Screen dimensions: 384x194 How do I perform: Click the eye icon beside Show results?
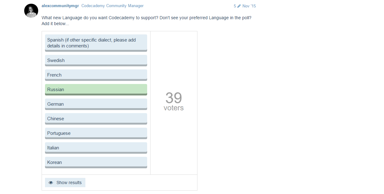click(51, 183)
